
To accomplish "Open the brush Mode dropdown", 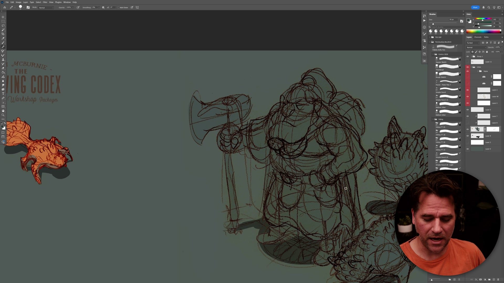I will (46, 8).
